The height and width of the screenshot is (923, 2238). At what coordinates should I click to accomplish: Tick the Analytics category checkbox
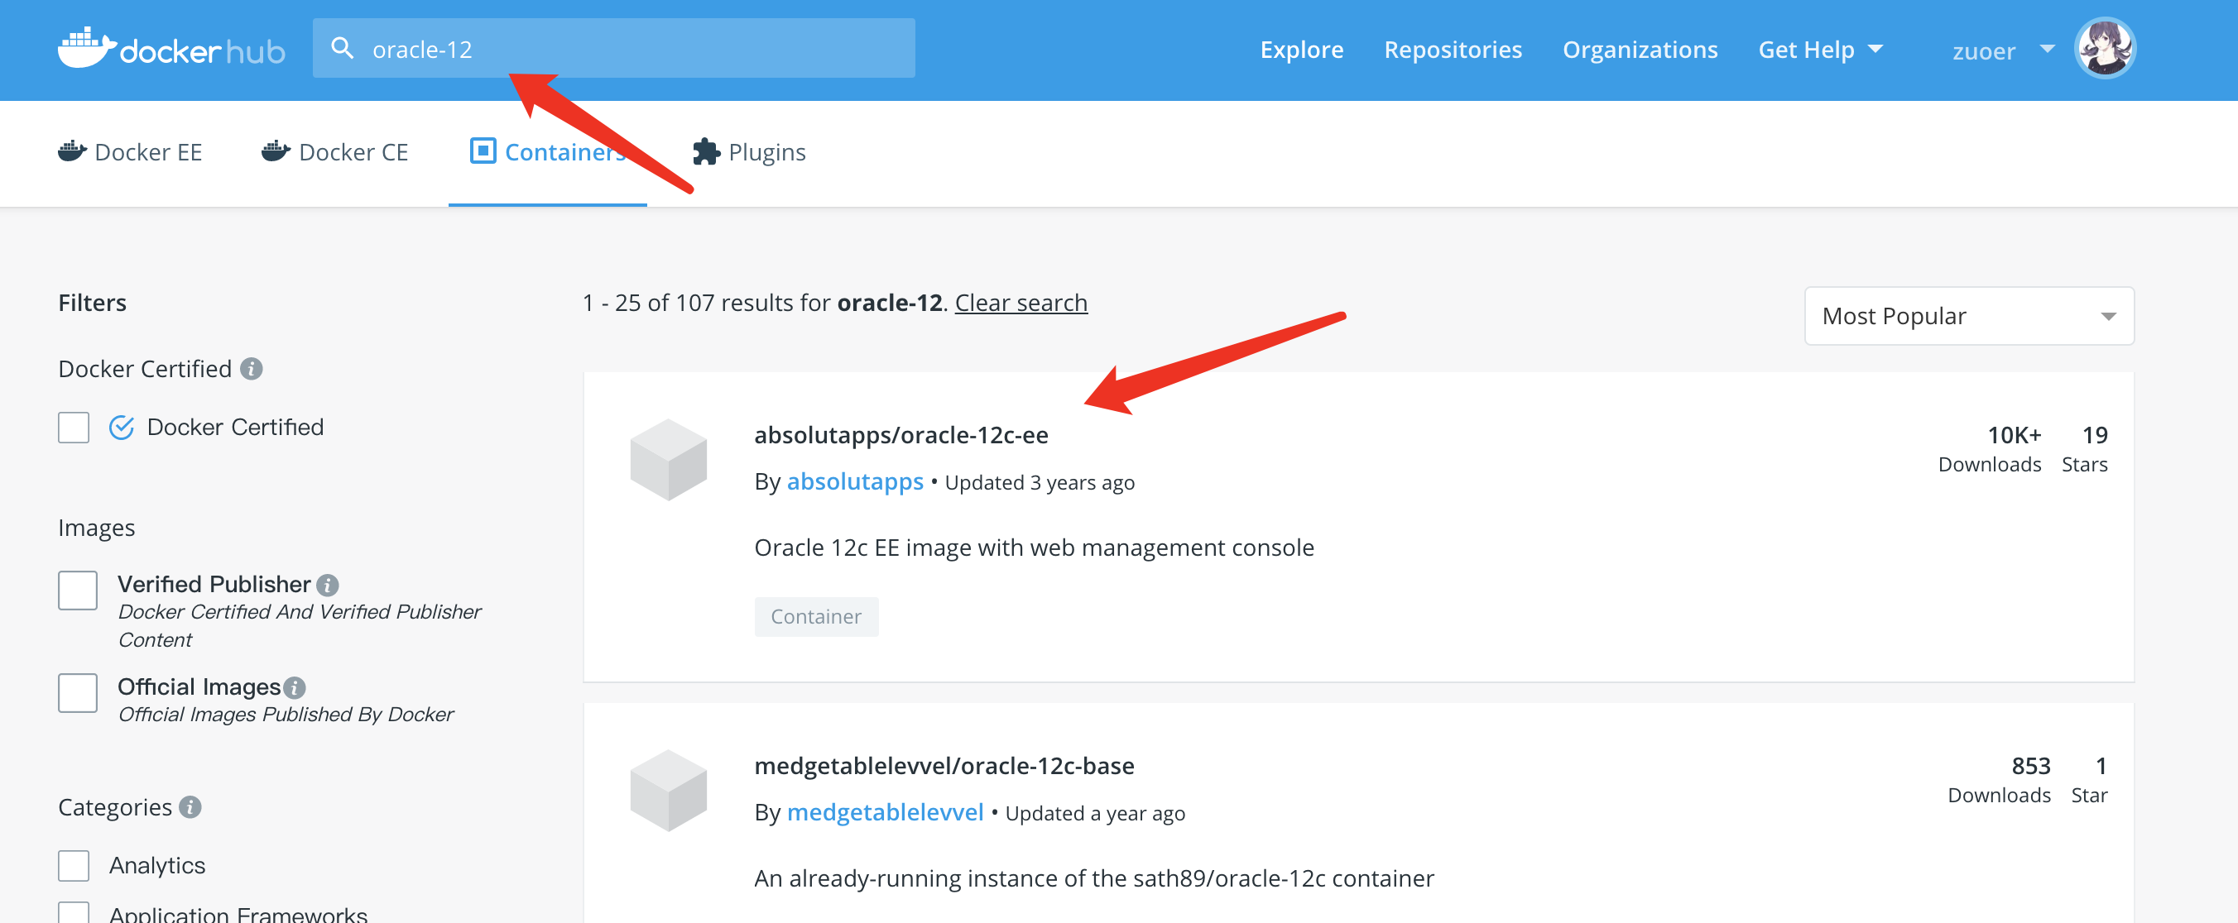click(74, 866)
